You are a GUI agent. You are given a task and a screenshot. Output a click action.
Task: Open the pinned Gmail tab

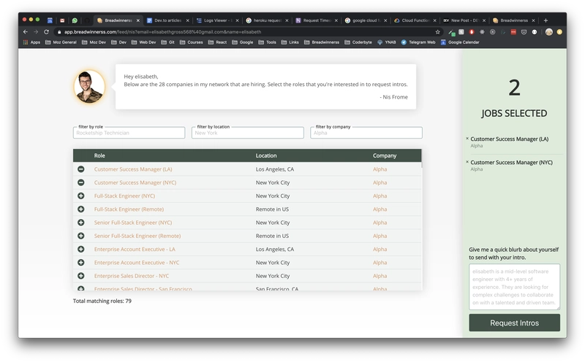point(62,20)
